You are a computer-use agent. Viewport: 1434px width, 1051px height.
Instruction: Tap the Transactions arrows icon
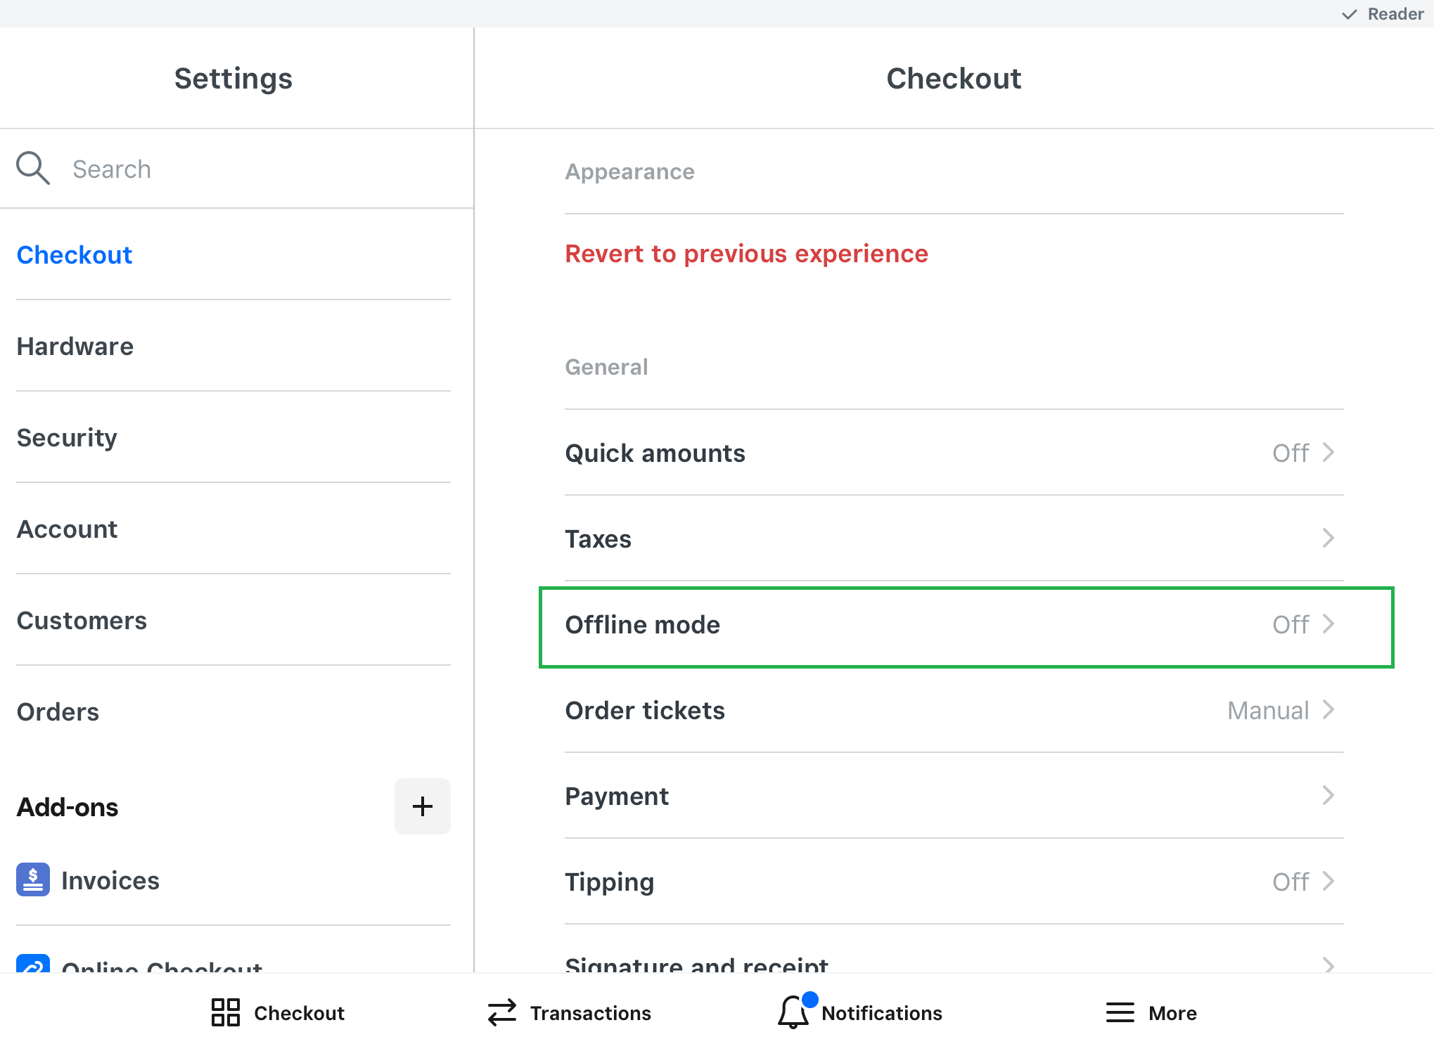[502, 1012]
